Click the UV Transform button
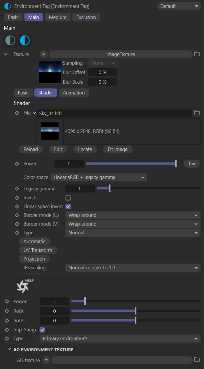 (x=38, y=250)
